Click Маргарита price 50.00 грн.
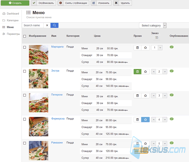The image size is (189, 162). [113, 48]
